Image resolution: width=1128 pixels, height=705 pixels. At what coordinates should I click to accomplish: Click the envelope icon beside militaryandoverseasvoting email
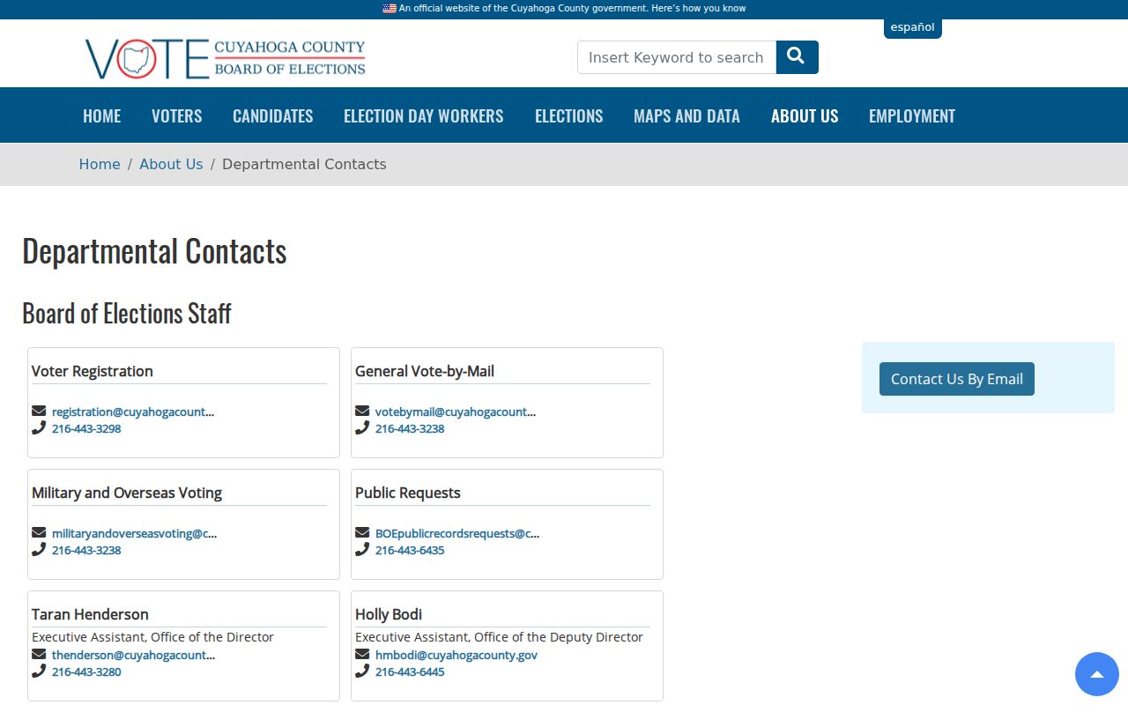click(39, 533)
